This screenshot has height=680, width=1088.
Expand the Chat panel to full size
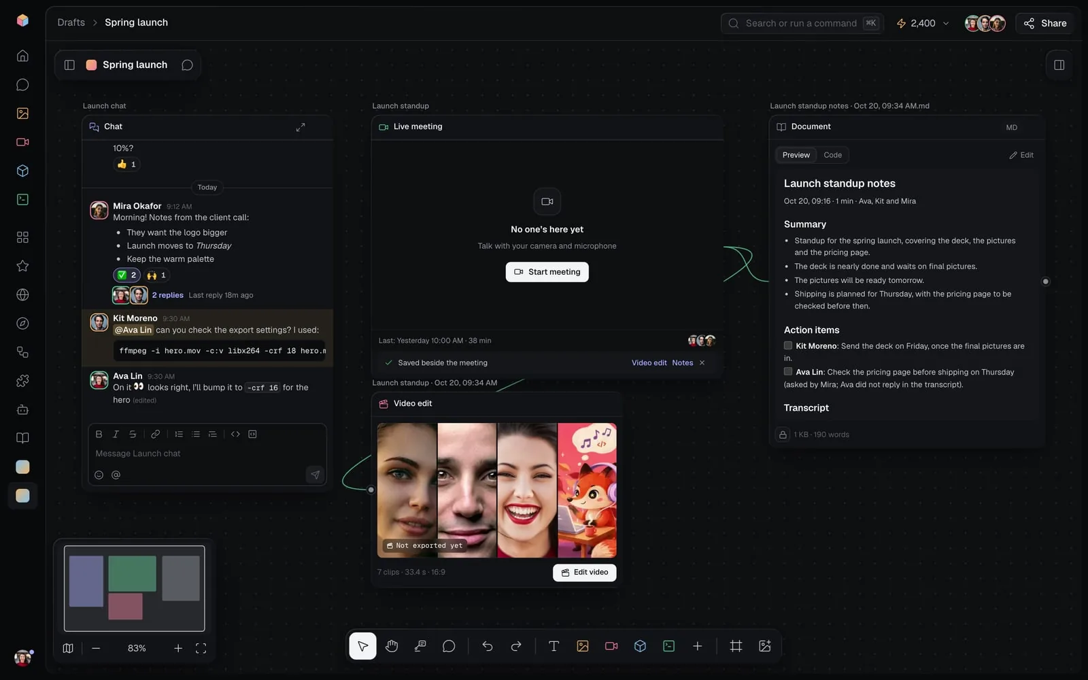[301, 127]
